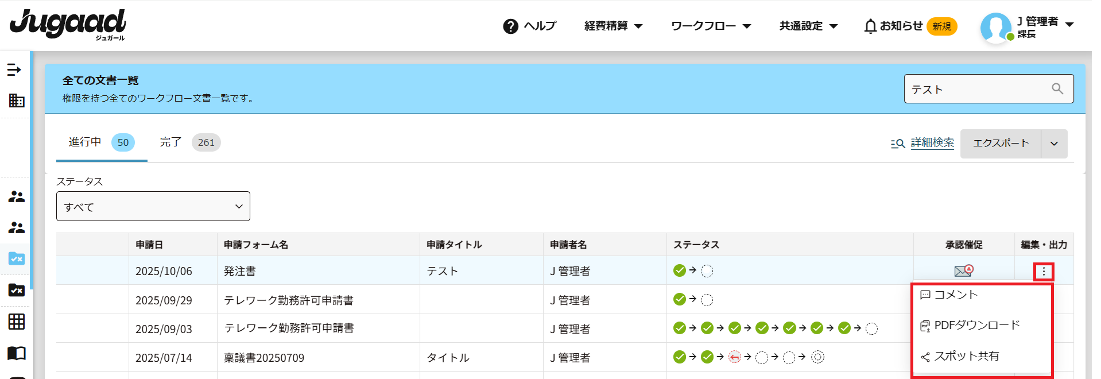Open the grid table icon in sidebar
Image resolution: width=1101 pixels, height=379 pixels.
tap(17, 322)
